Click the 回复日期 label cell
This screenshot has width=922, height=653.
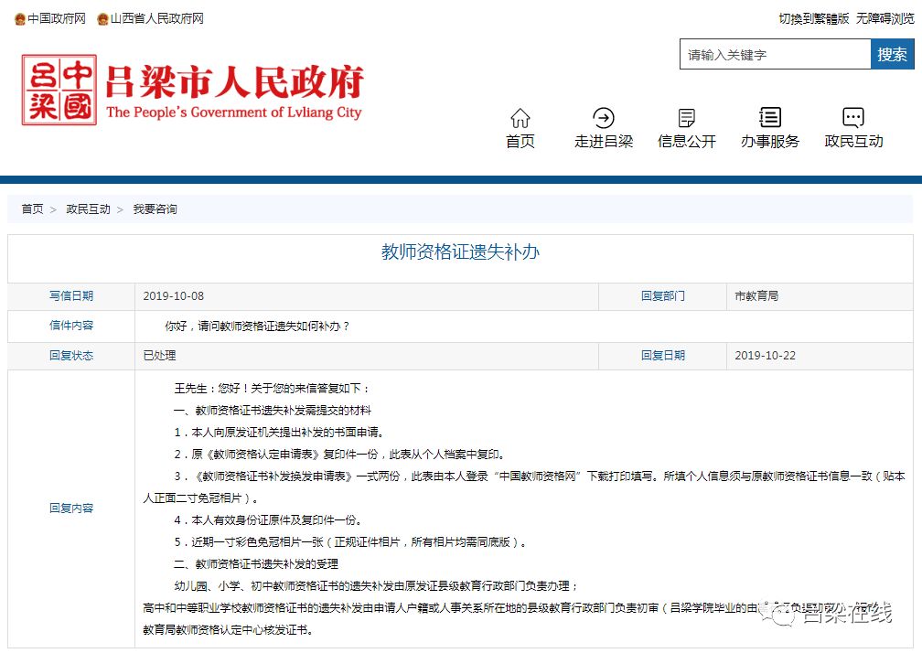click(x=662, y=355)
